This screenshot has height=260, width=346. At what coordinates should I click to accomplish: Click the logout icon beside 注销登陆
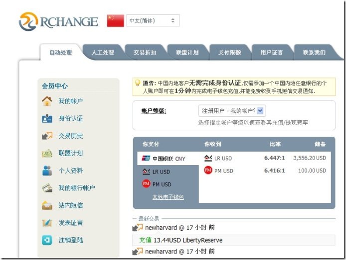point(47,240)
